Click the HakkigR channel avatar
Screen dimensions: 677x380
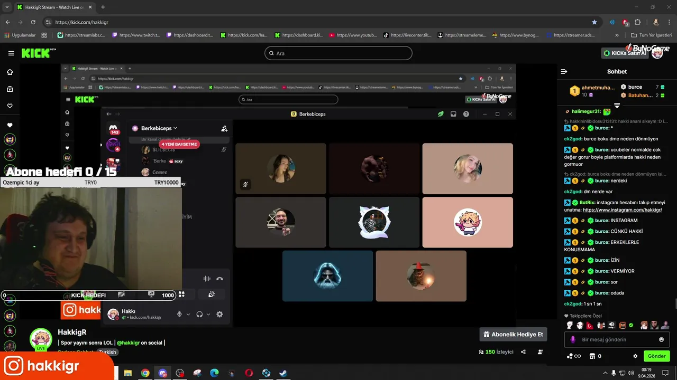[x=41, y=339]
